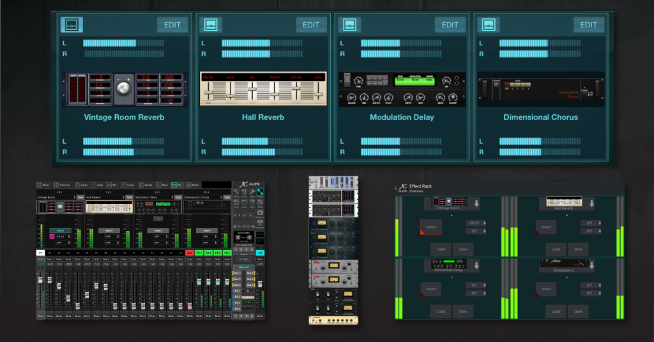Click the Resize icon in mixer sidebar

[261, 192]
